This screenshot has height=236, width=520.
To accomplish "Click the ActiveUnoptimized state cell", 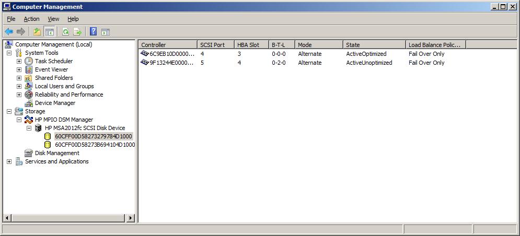I will pos(369,63).
